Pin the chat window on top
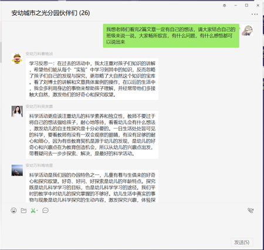This screenshot has height=250, width=264. pyautogui.click(x=225, y=5)
